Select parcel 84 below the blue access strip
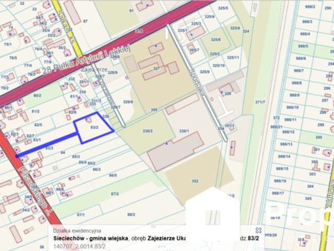 tap(63, 152)
